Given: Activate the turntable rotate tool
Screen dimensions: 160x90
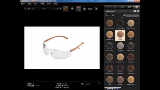Looking at the screenshot, I should point(72,8).
